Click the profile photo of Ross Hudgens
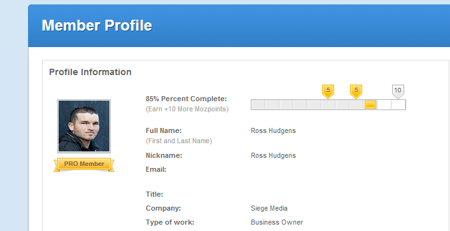 tap(84, 126)
